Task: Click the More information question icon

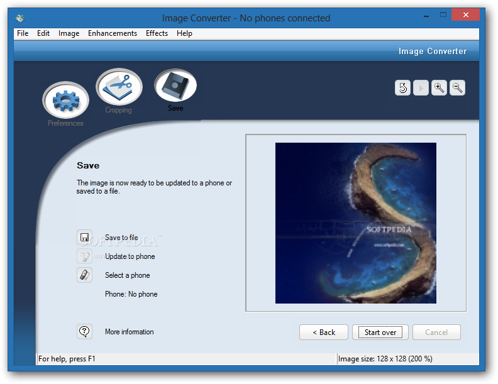Action: pos(84,332)
